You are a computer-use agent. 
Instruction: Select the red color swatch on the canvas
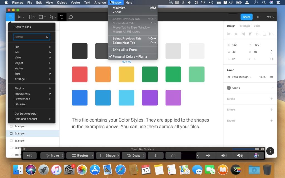[80, 74]
